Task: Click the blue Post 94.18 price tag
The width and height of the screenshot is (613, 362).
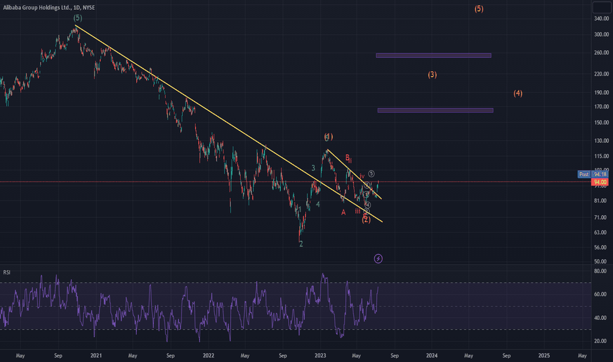Action: (x=593, y=174)
